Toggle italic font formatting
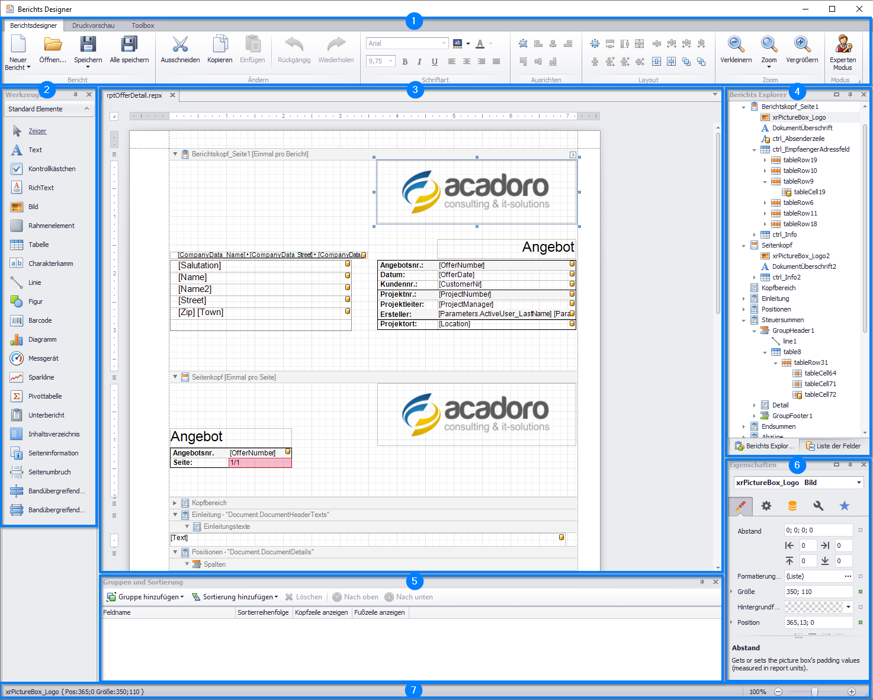The height and width of the screenshot is (700, 873). [419, 62]
